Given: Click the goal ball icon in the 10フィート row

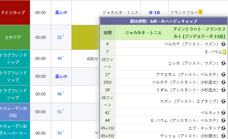Looking at the screenshot, I should [x=223, y=63].
